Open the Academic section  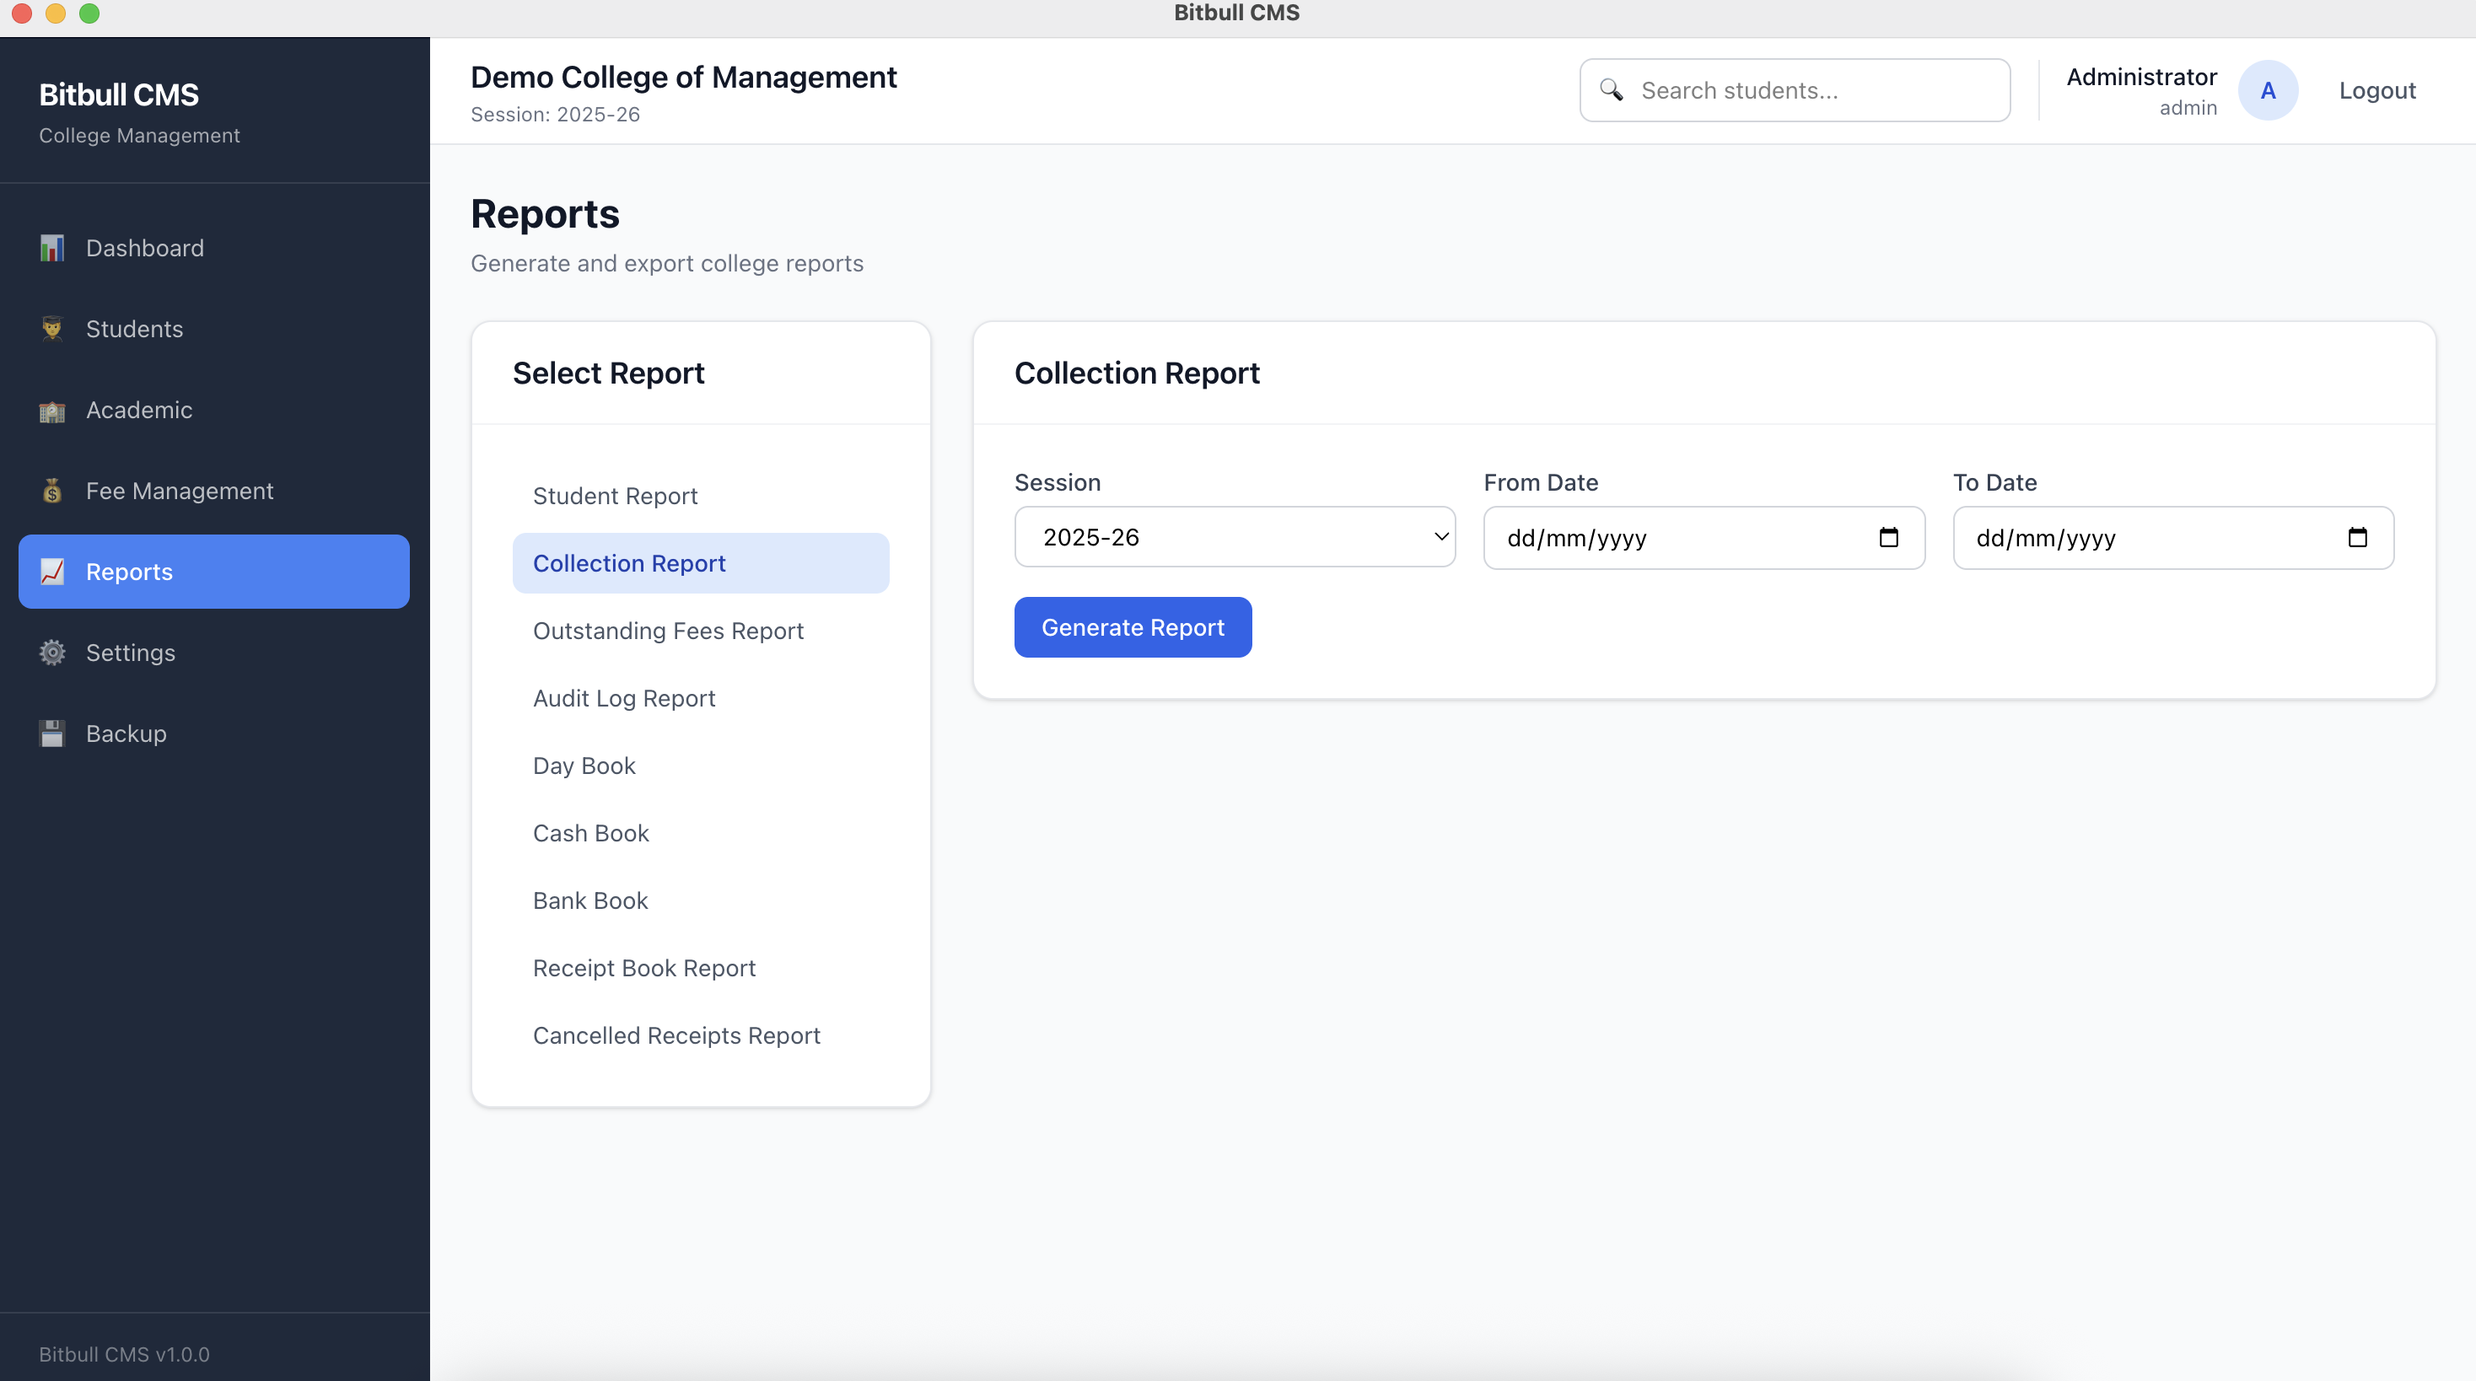[x=214, y=411]
